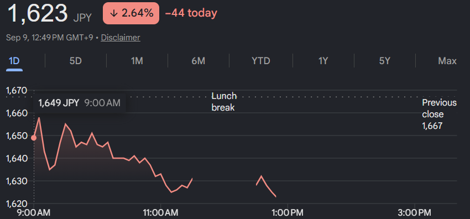470x219 pixels.
Task: Click the chart data point at 9:00 AM
Action: (x=34, y=138)
